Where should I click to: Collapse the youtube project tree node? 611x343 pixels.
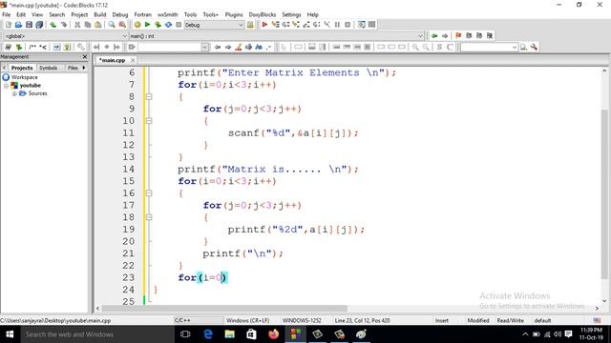(x=7, y=86)
